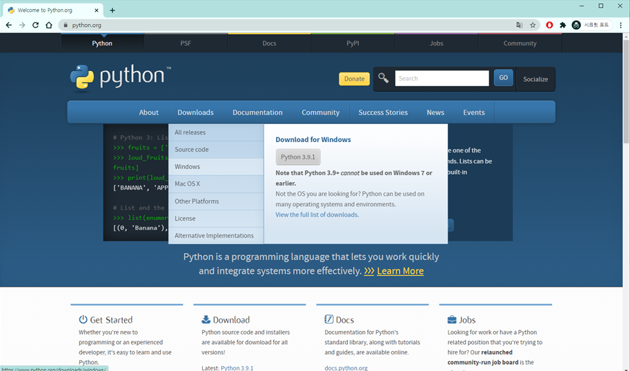
Task: Choose Mac OS X in Downloads menu
Action: (x=216, y=184)
